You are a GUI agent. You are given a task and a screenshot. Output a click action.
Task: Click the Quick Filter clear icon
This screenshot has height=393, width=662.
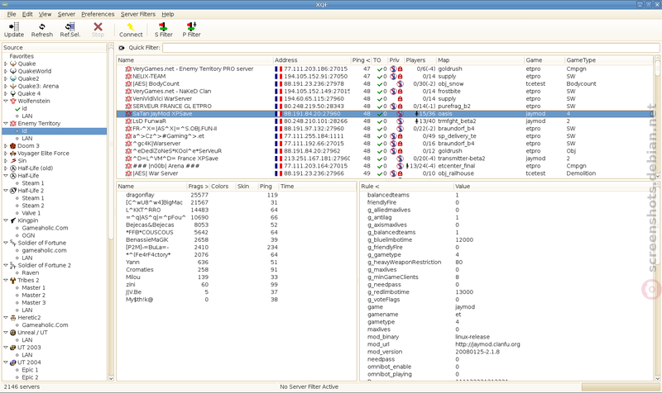pos(122,48)
